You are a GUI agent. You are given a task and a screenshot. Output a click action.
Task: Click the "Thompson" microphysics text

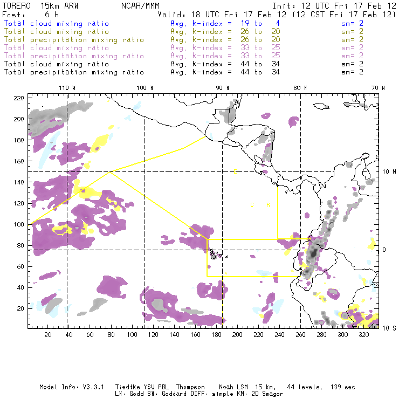tap(190, 387)
